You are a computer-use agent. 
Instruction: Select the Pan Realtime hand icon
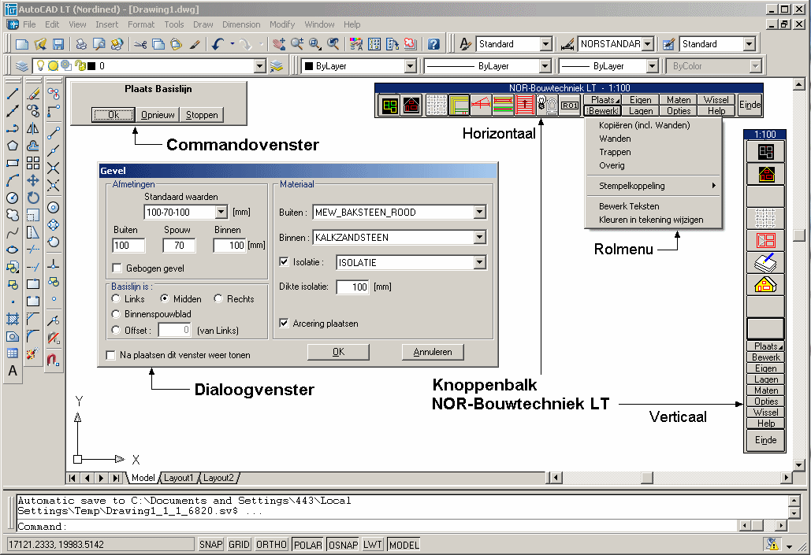279,44
